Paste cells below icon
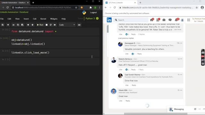 coord(22,25)
